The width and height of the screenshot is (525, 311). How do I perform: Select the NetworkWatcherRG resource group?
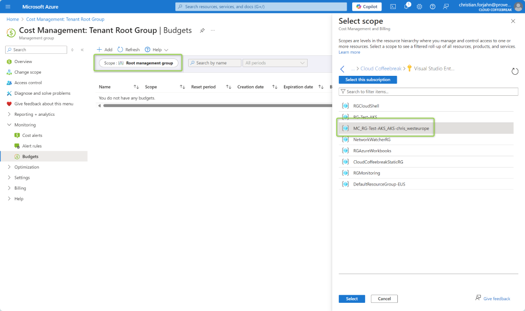(426, 139)
